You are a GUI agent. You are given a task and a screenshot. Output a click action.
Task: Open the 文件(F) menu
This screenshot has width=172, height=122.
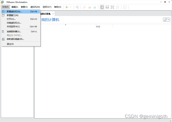point(6,7)
